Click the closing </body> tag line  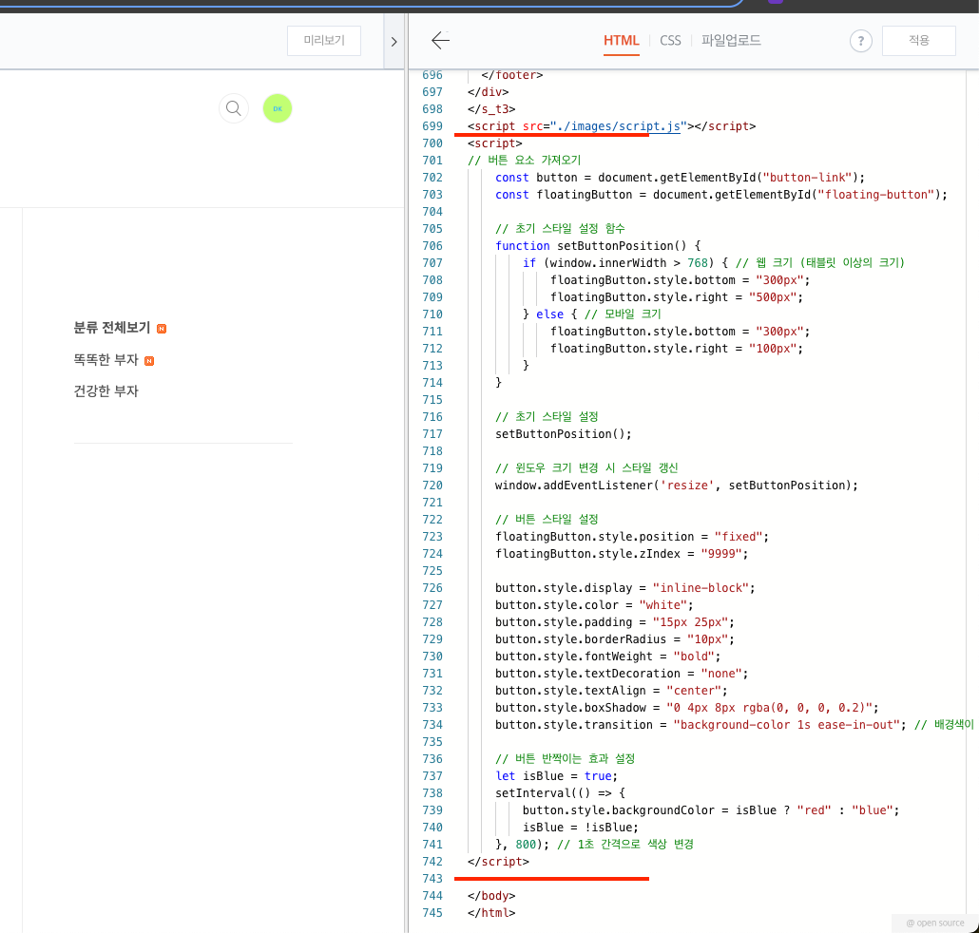tap(491, 896)
